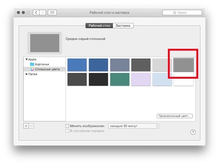Close the preferences window

(x=18, y=12)
